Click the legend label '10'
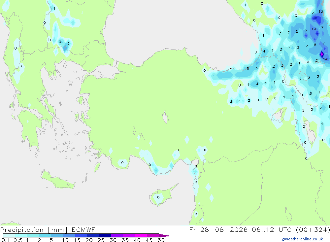 point(65,240)
